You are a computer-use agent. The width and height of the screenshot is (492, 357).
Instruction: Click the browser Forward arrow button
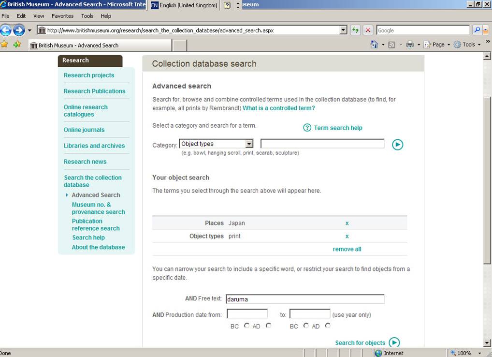coord(19,30)
